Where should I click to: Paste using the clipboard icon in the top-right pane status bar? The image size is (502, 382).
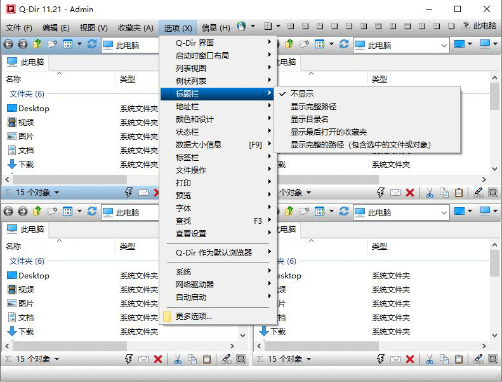[x=459, y=193]
